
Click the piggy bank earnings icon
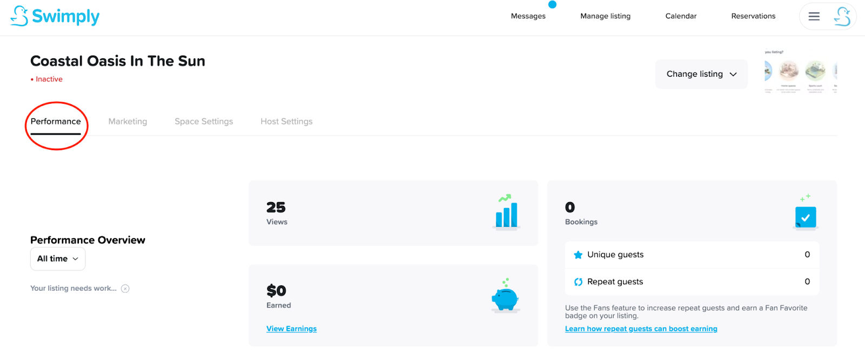(505, 296)
